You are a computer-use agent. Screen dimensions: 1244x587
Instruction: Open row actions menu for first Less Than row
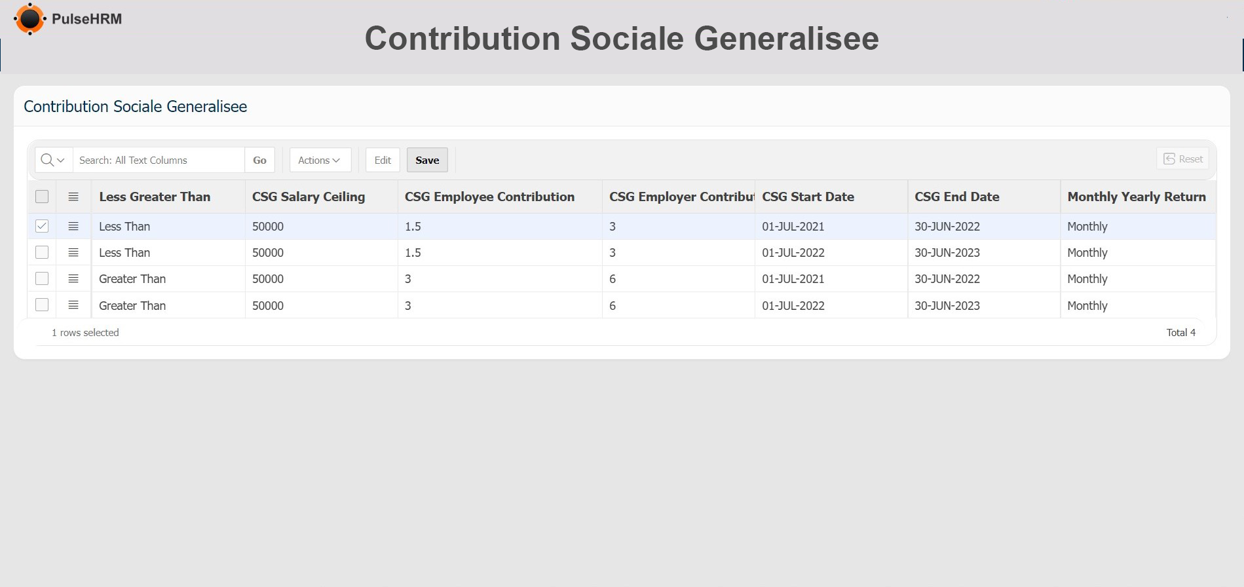coord(73,227)
